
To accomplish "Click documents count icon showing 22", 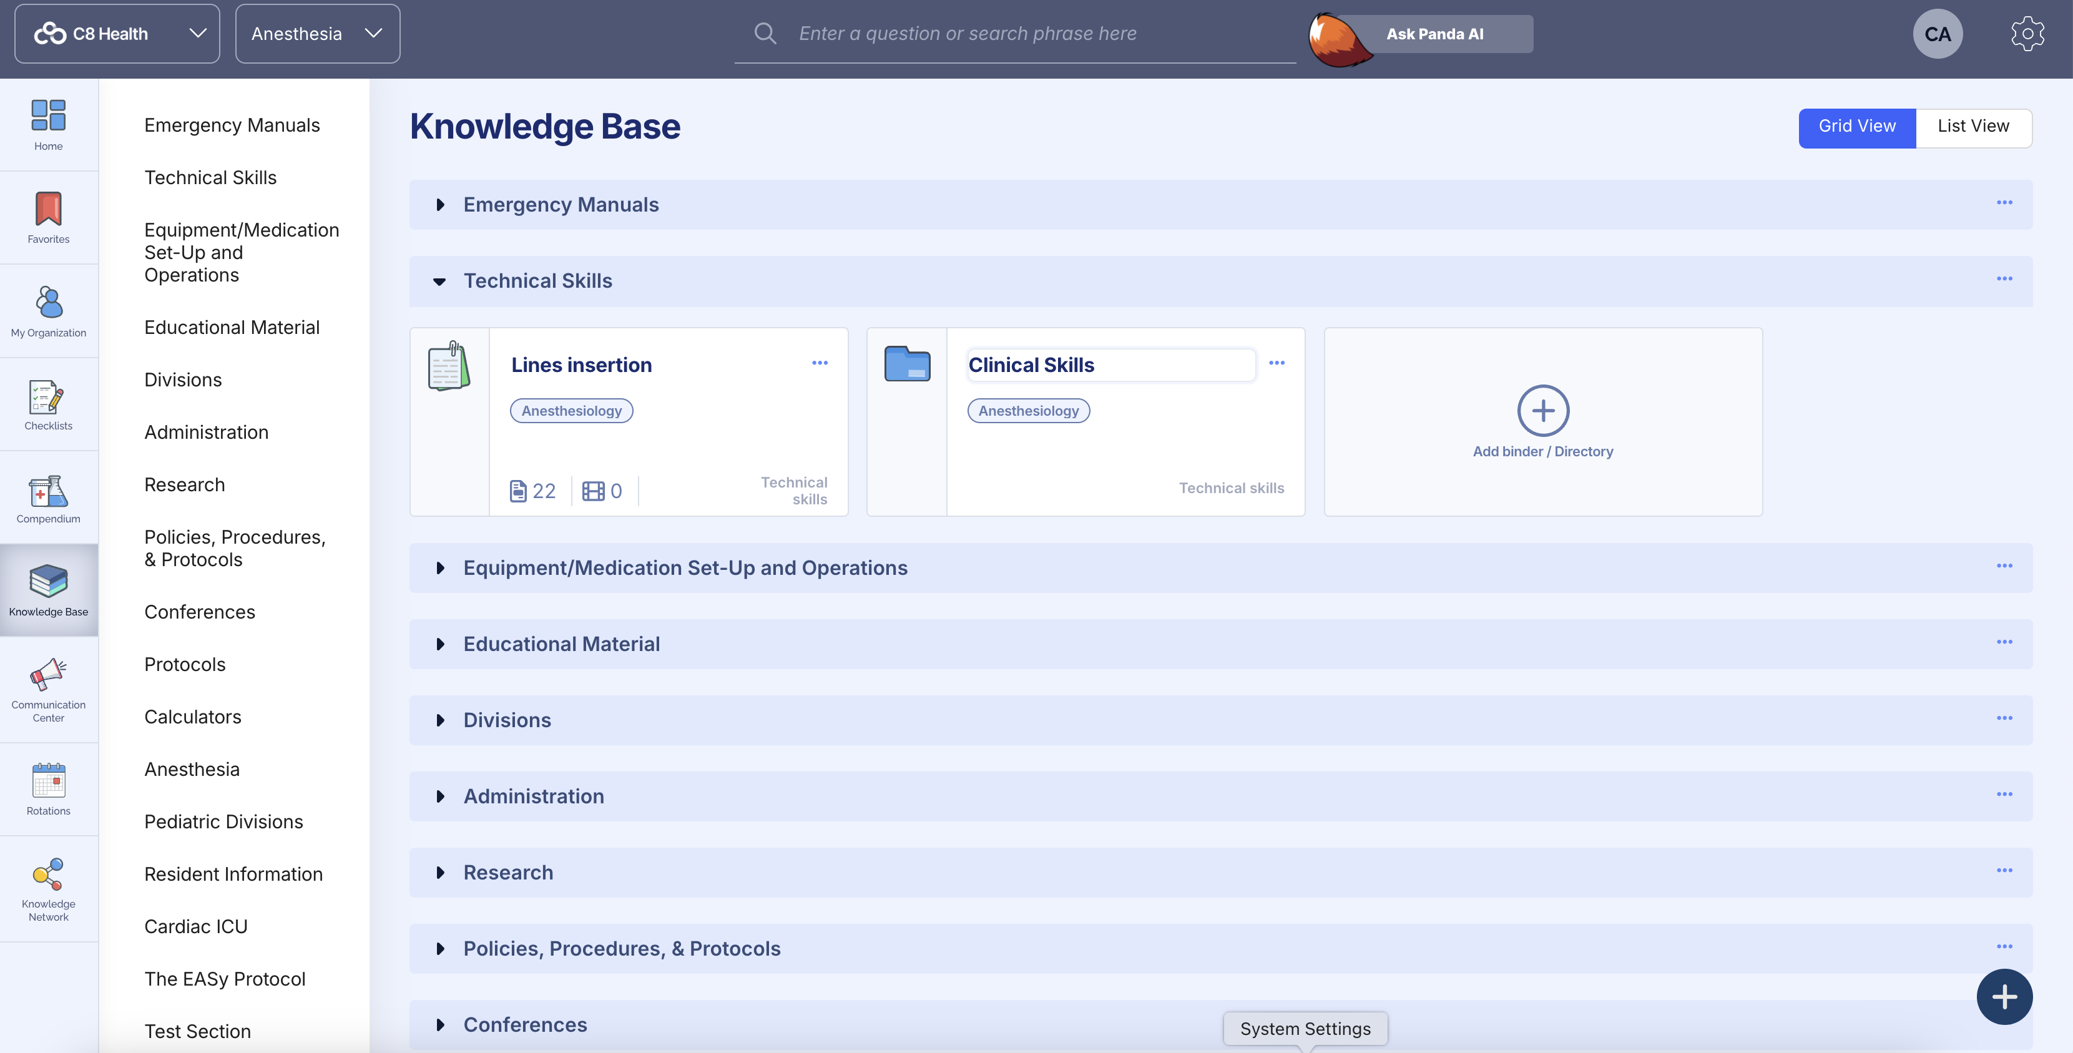I will 518,491.
